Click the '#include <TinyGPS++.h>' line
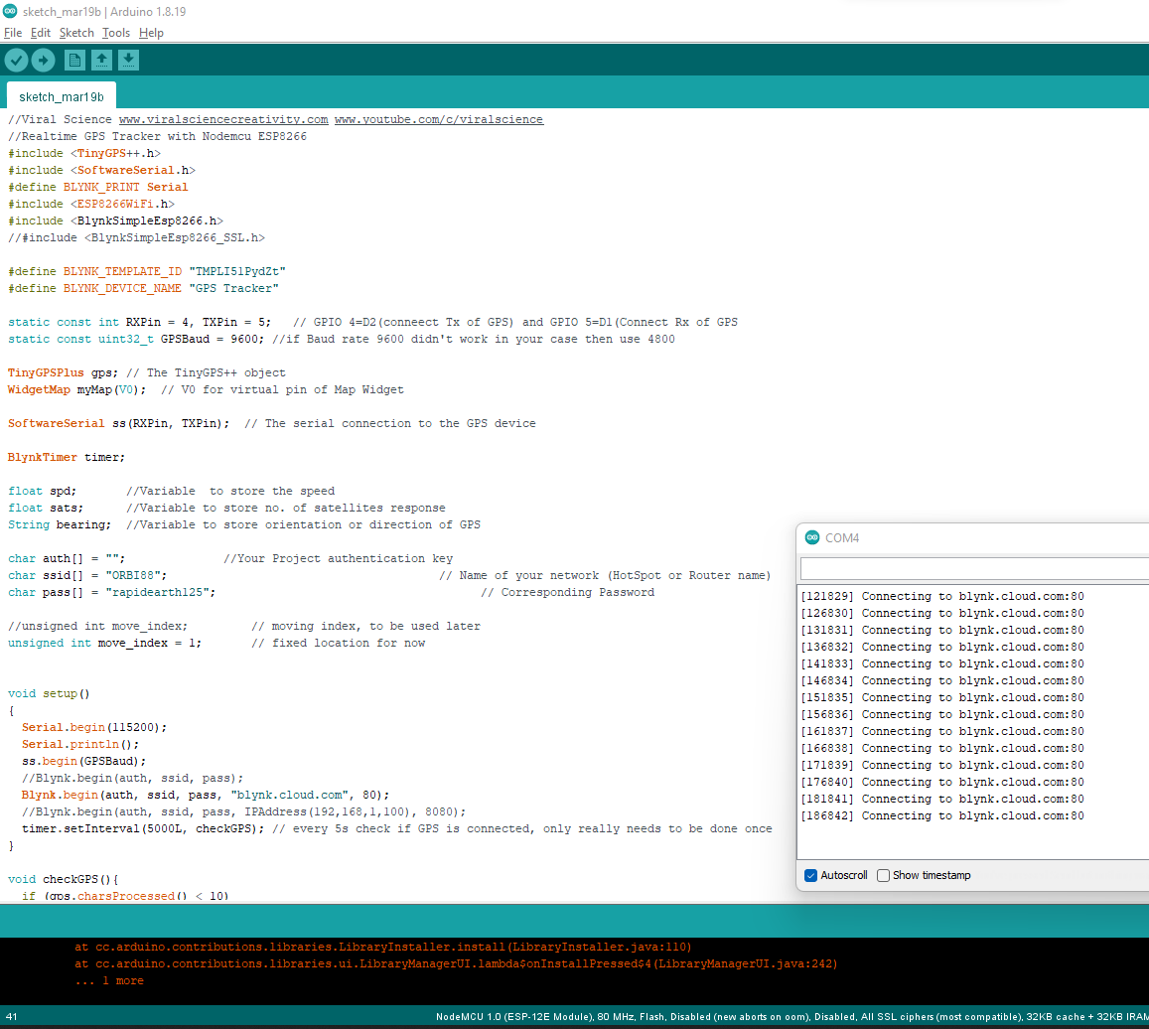 click(84, 153)
